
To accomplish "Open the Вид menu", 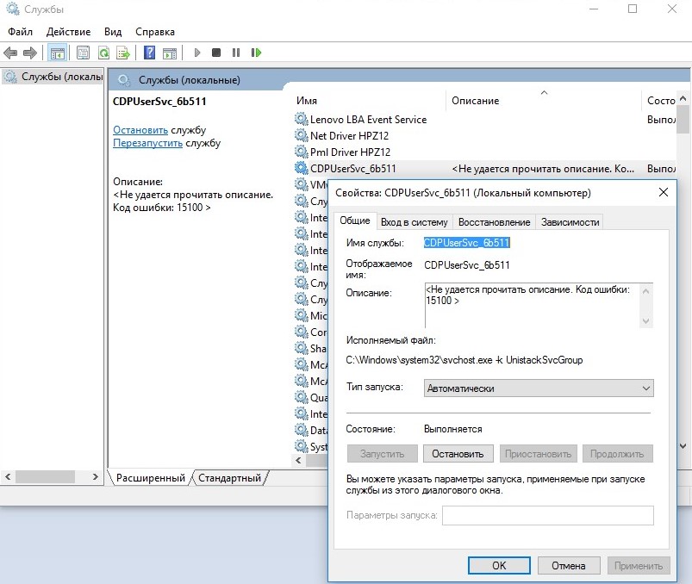I will [x=113, y=32].
